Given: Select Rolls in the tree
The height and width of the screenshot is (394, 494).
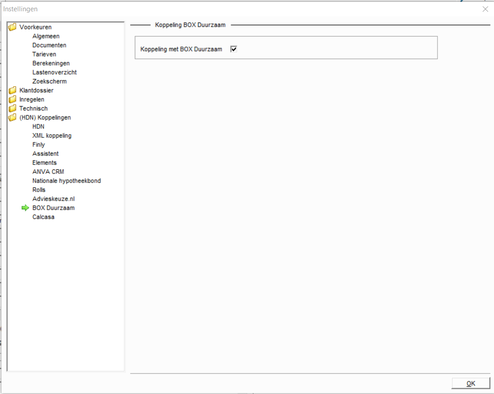Looking at the screenshot, I should click(39, 190).
